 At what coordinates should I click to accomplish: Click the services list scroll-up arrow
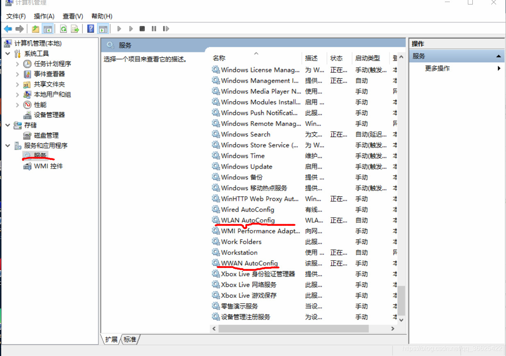pos(401,58)
